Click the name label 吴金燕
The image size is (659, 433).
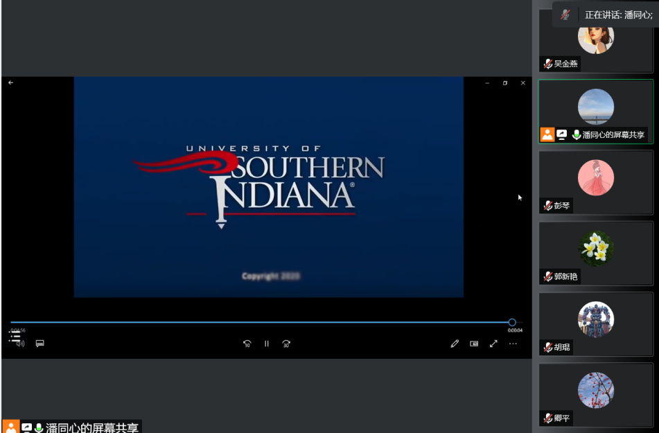(x=565, y=64)
